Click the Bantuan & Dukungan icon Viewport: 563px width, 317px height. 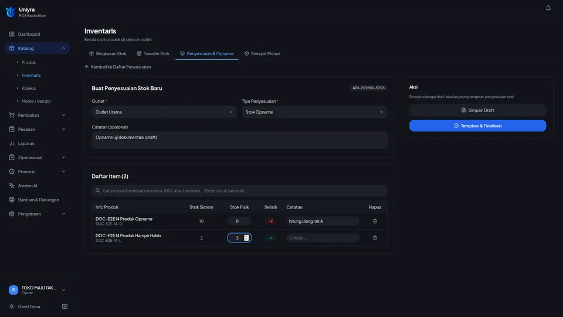[12, 200]
